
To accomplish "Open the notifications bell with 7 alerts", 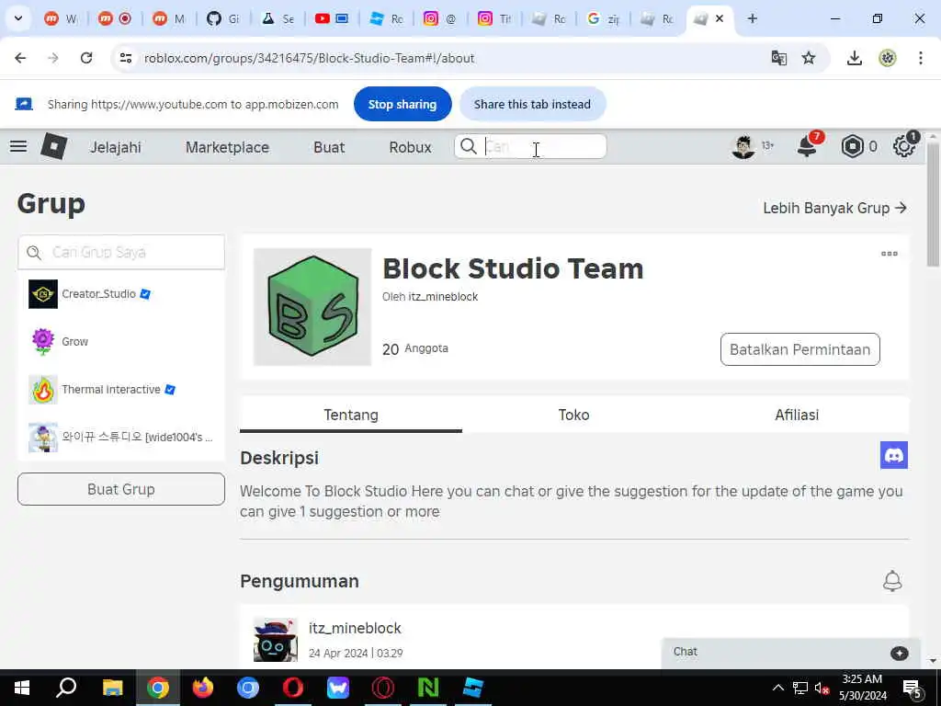I will coord(807,146).
